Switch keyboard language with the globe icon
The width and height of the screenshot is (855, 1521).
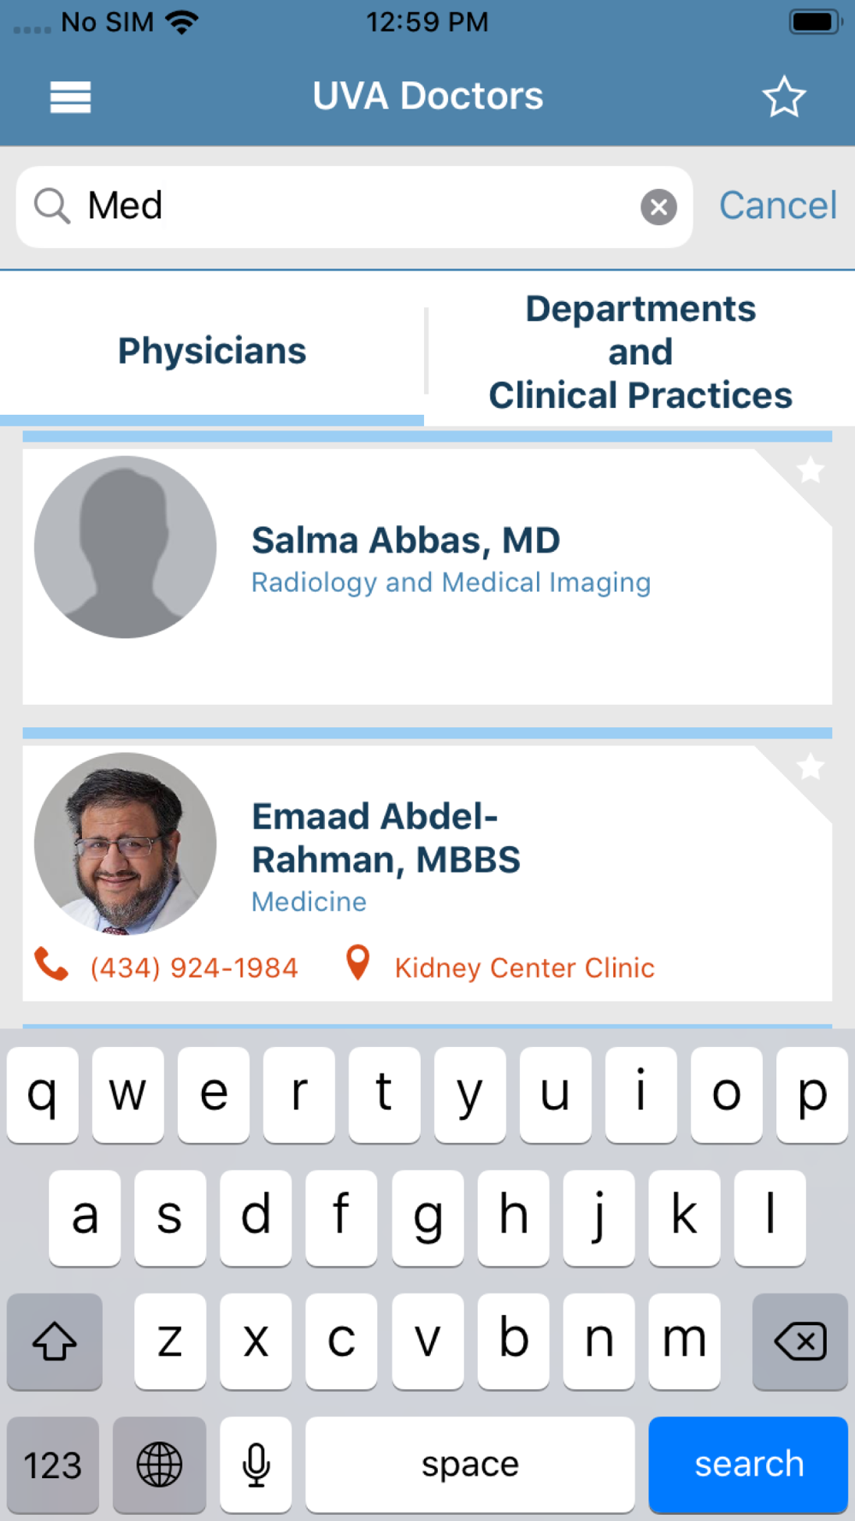coord(159,1465)
